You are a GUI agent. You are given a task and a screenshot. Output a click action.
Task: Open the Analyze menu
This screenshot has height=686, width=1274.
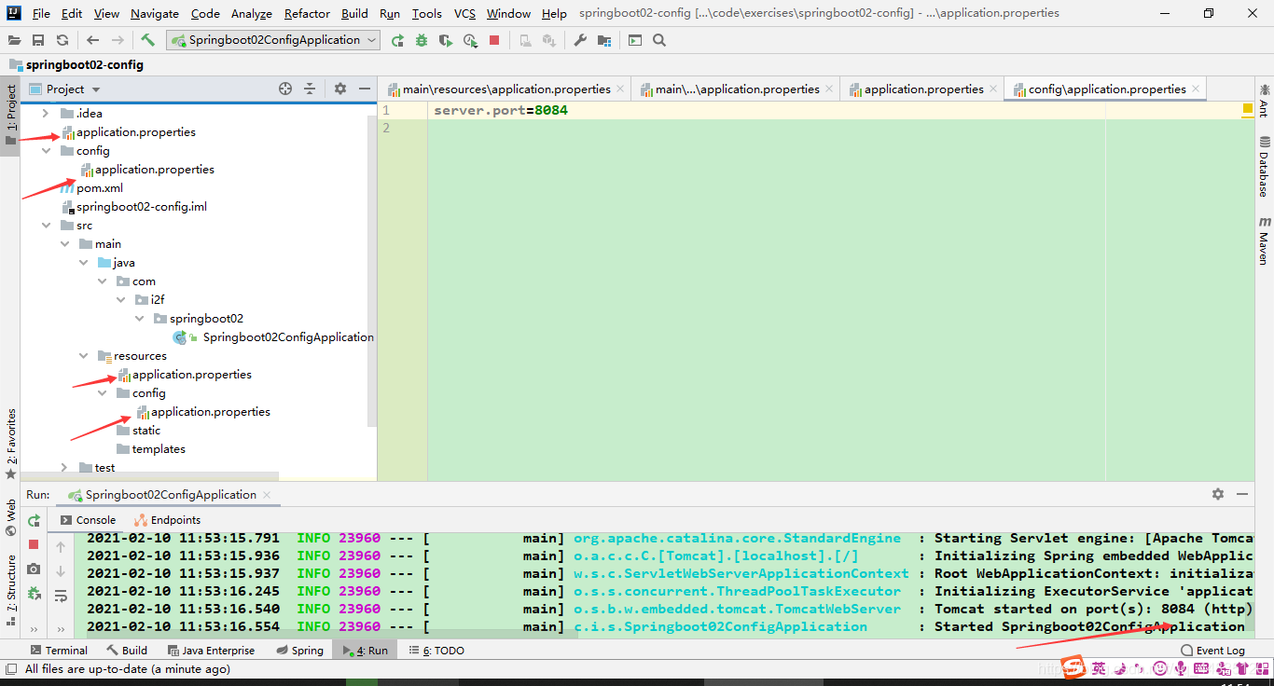[252, 13]
